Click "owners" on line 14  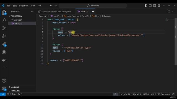pos(54,61)
